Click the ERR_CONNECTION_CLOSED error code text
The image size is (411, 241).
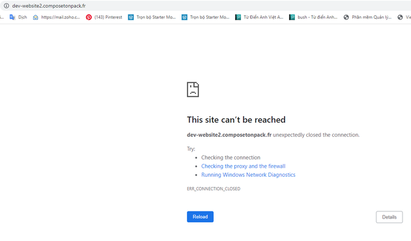(x=214, y=189)
